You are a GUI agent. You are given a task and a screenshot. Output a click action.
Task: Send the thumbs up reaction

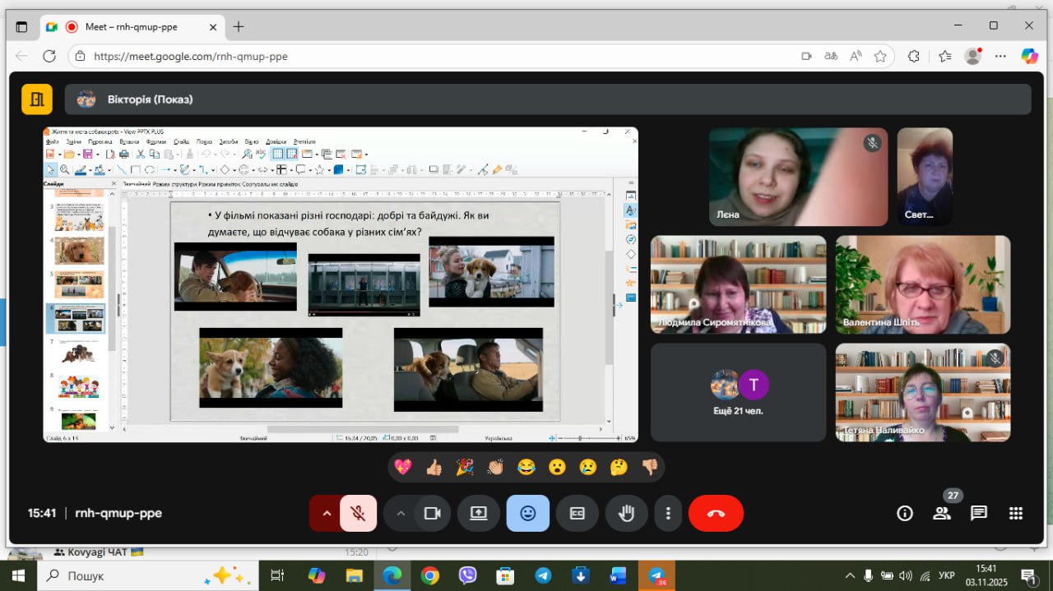(434, 468)
